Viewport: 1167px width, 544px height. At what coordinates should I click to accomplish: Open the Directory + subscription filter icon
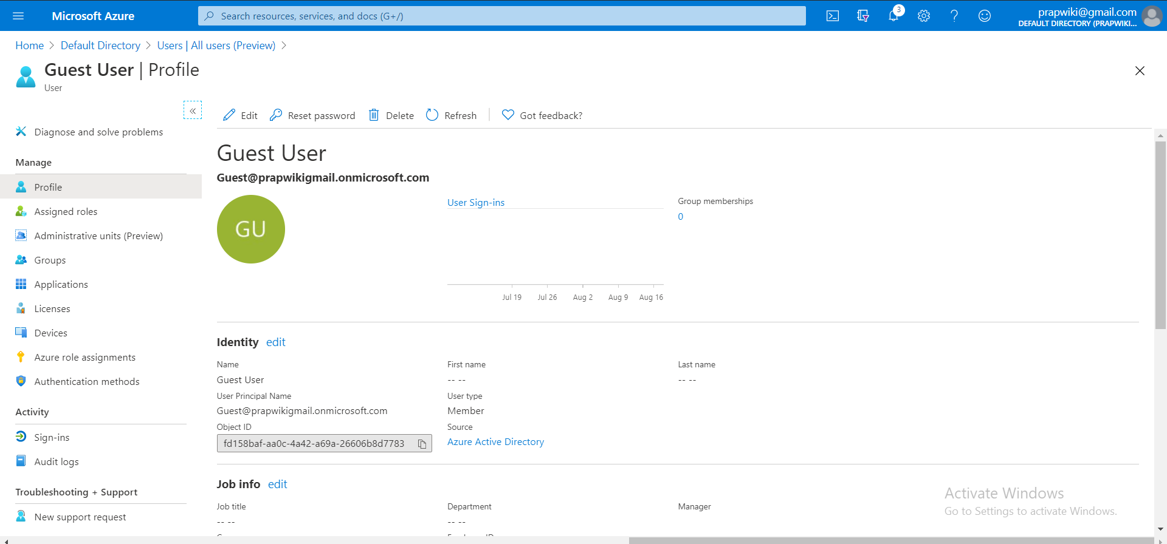tap(863, 16)
